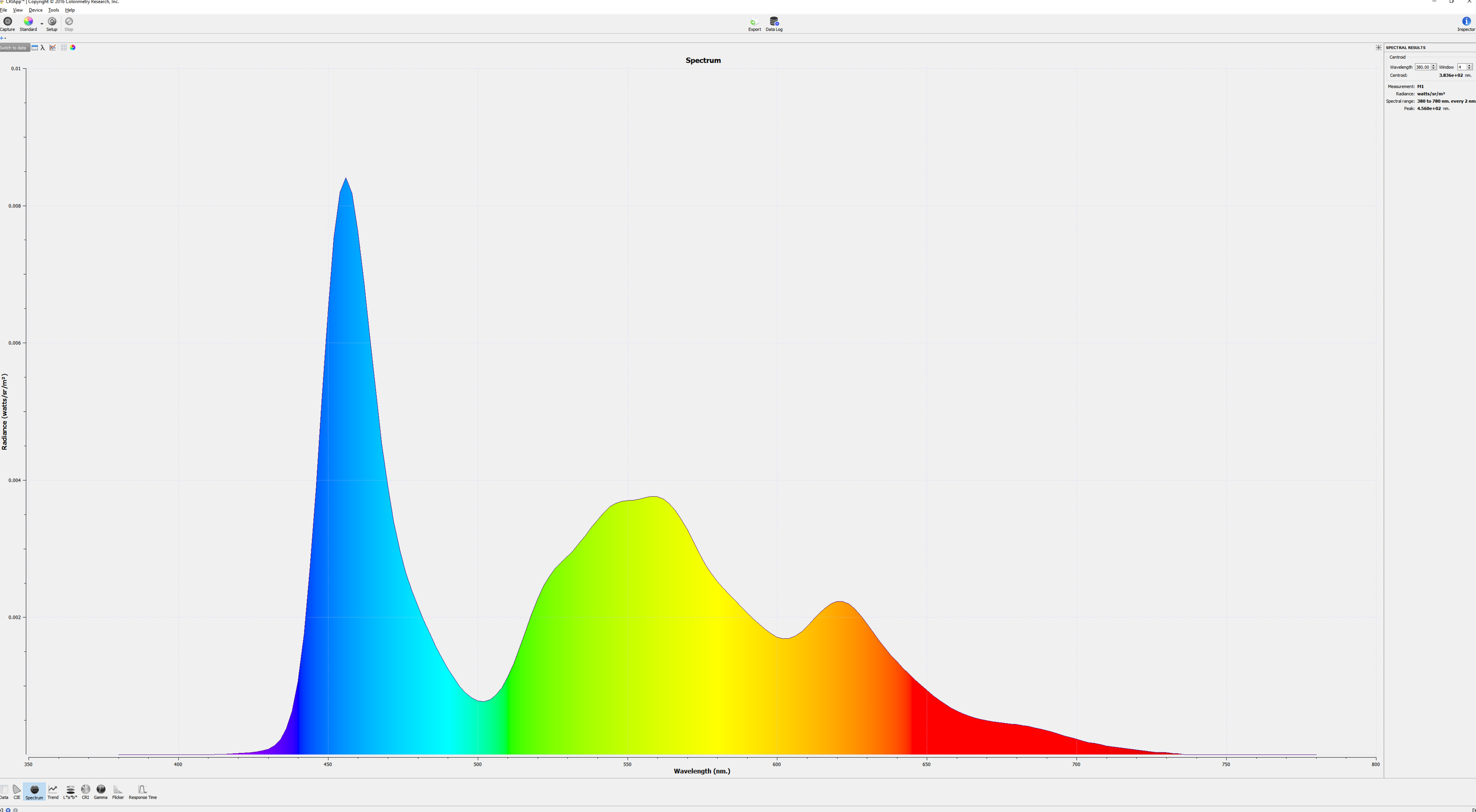Open Setup dial settings

point(52,22)
